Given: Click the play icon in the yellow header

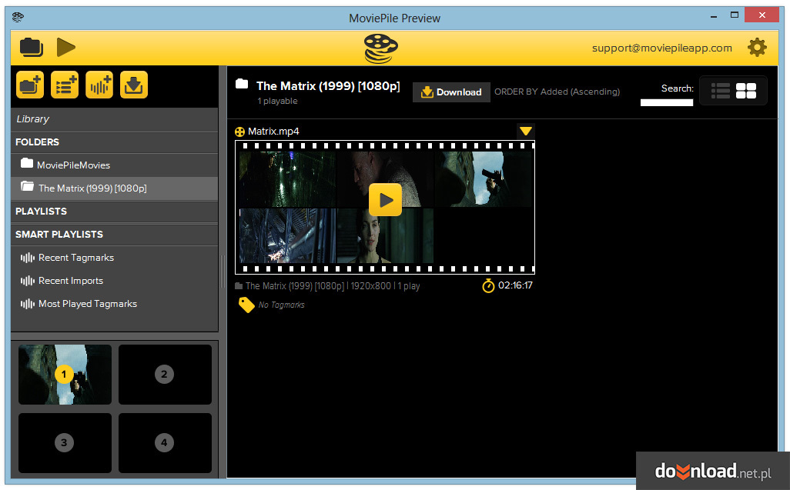Looking at the screenshot, I should click(66, 47).
